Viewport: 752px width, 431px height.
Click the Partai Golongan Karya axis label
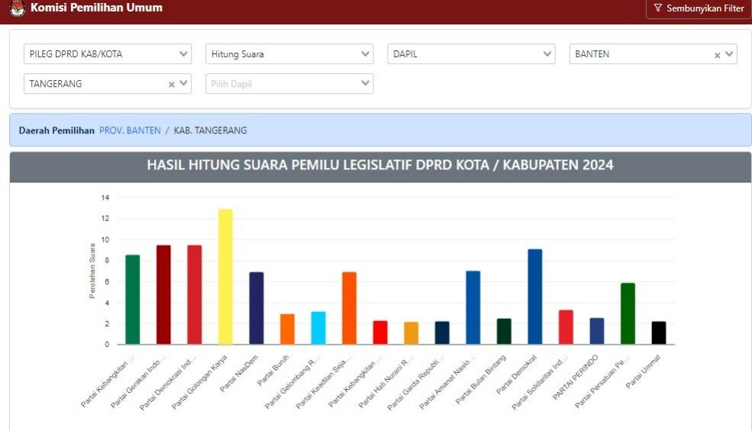coord(199,382)
